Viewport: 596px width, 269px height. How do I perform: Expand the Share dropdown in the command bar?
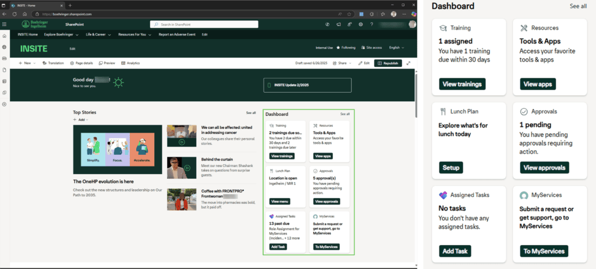[x=342, y=63]
